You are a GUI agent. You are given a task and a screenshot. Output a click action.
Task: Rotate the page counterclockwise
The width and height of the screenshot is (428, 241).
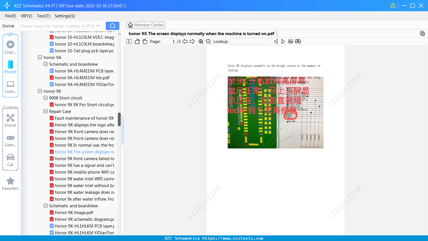[x=137, y=41]
